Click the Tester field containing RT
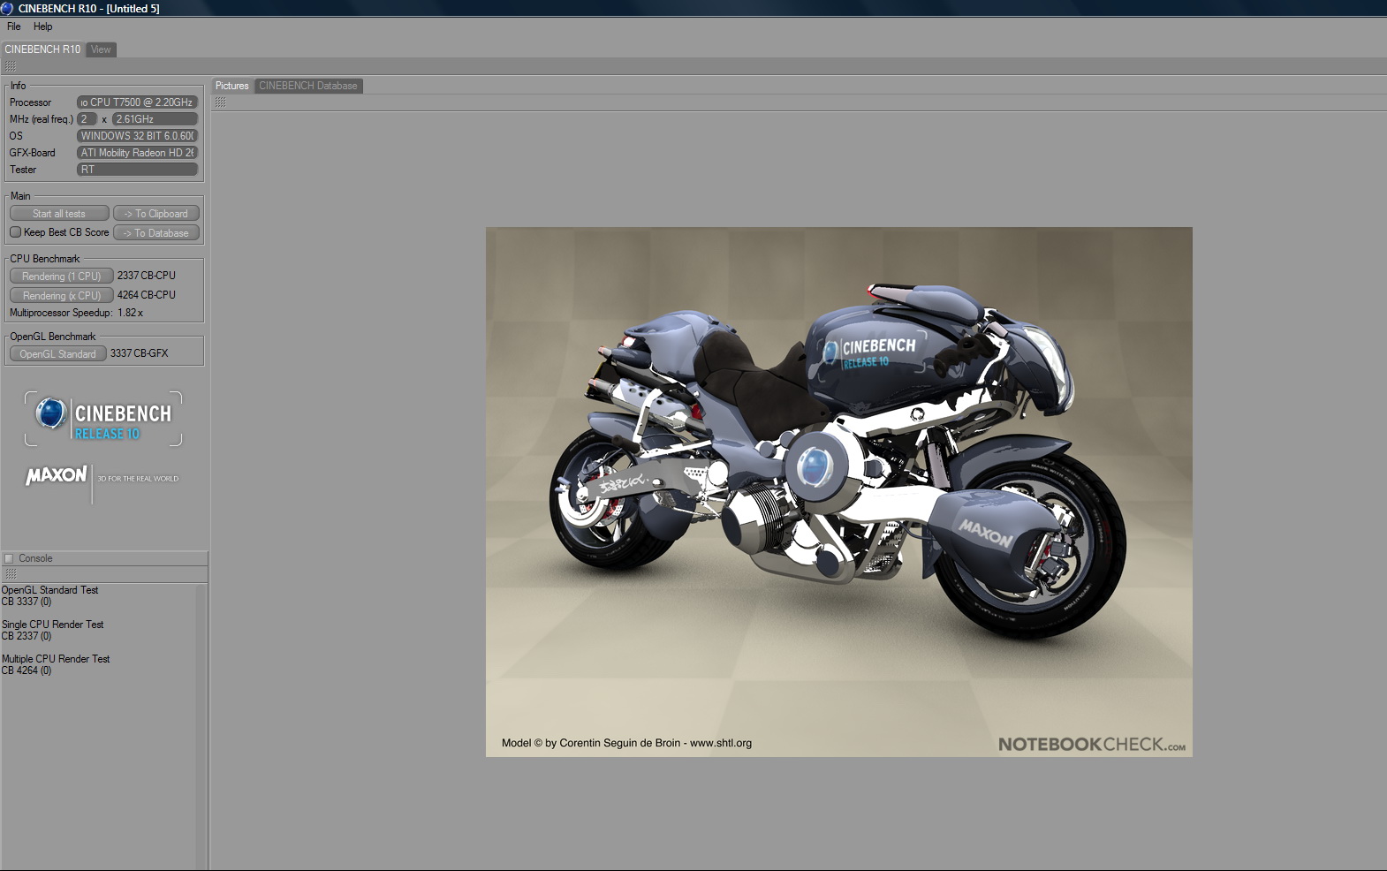Image resolution: width=1387 pixels, height=871 pixels. 137,170
